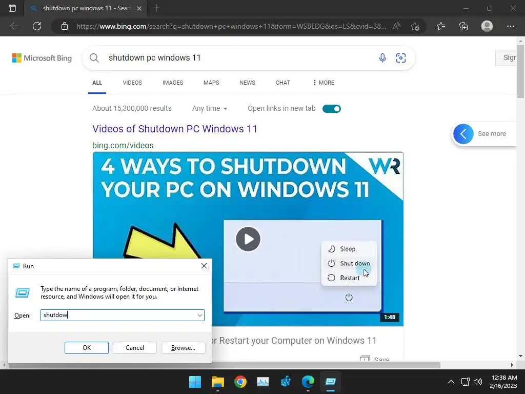
Task: Switch to the VIDEOS tab
Action: point(132,83)
